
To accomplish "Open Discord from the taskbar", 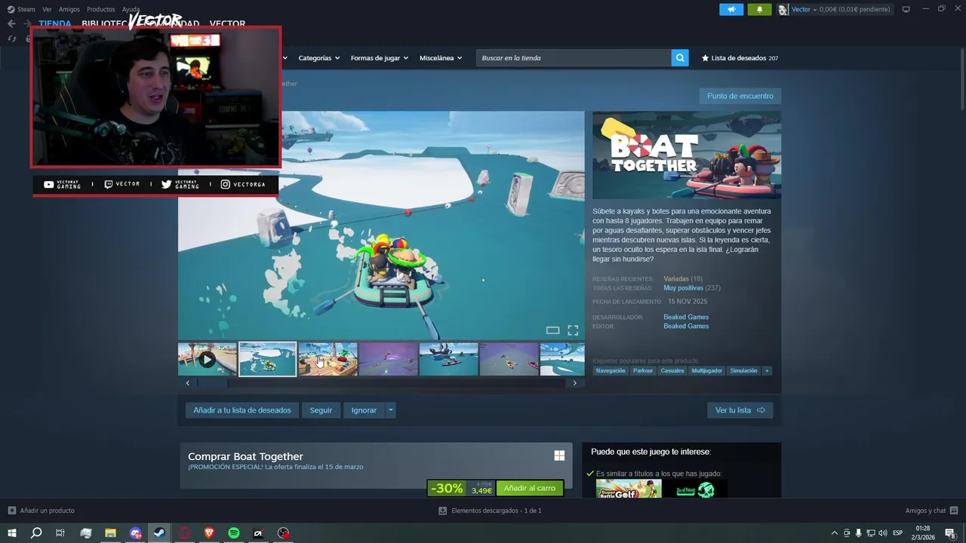I will click(x=135, y=533).
